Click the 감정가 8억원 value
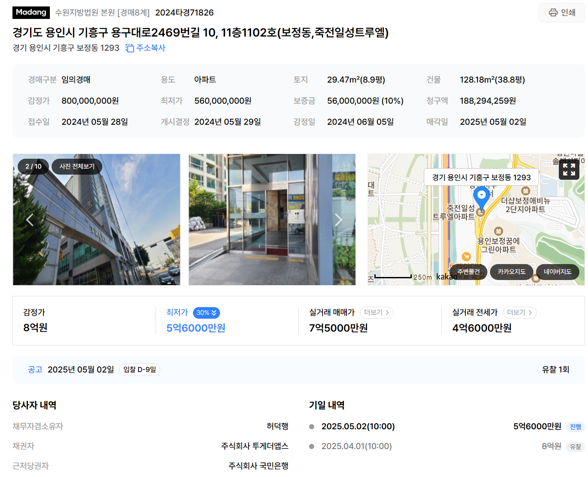The image size is (588, 477). (35, 328)
